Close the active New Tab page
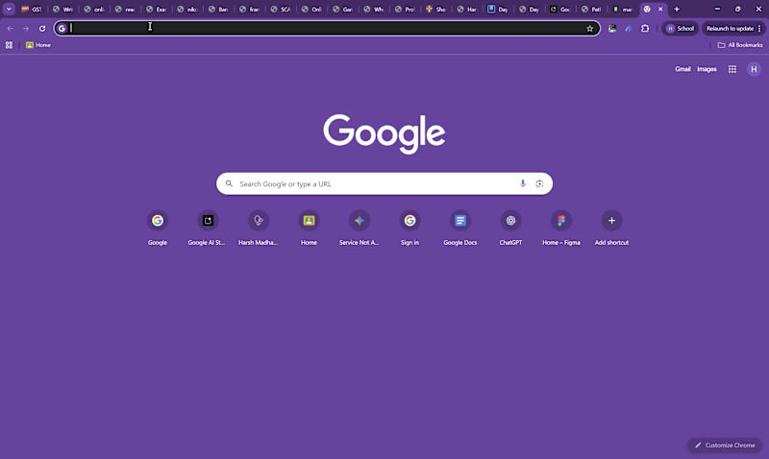Image resolution: width=769 pixels, height=459 pixels. click(x=660, y=9)
